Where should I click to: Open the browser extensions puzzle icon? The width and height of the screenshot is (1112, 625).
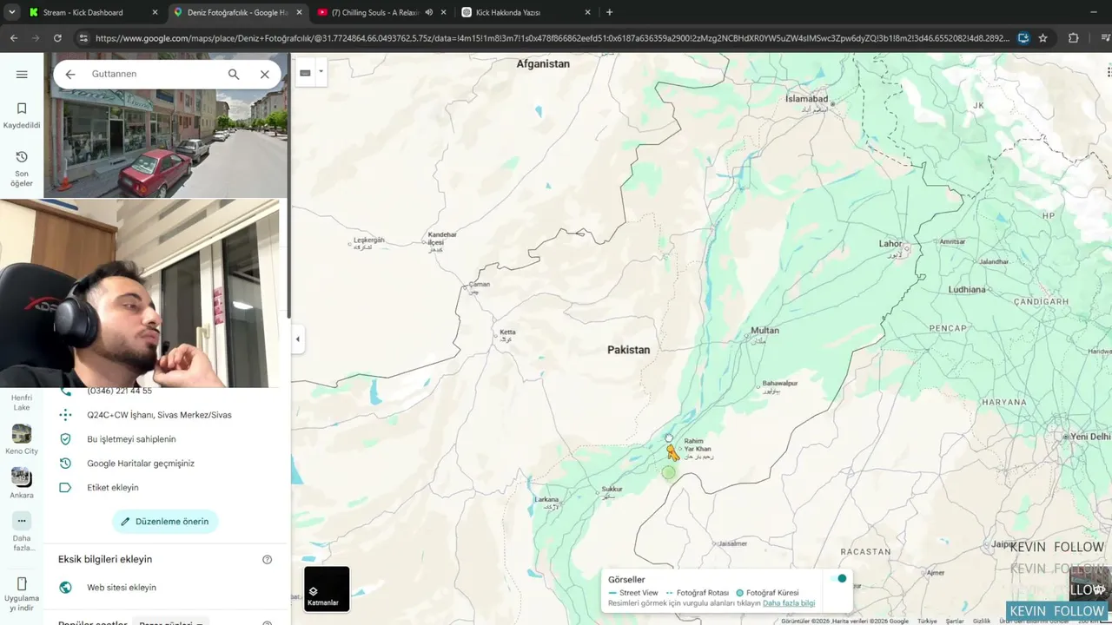pos(1074,38)
